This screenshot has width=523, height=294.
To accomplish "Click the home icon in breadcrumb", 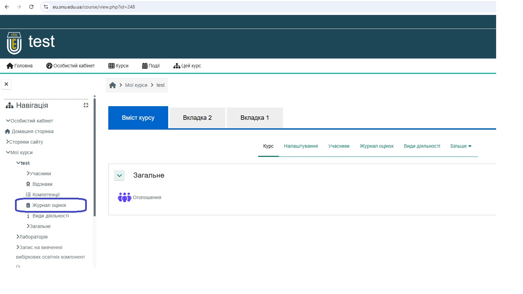I will coord(113,85).
